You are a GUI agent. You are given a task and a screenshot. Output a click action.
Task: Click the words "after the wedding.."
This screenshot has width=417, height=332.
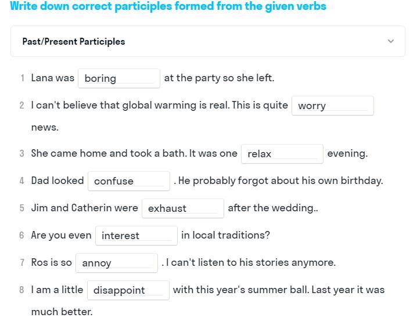tap(272, 208)
